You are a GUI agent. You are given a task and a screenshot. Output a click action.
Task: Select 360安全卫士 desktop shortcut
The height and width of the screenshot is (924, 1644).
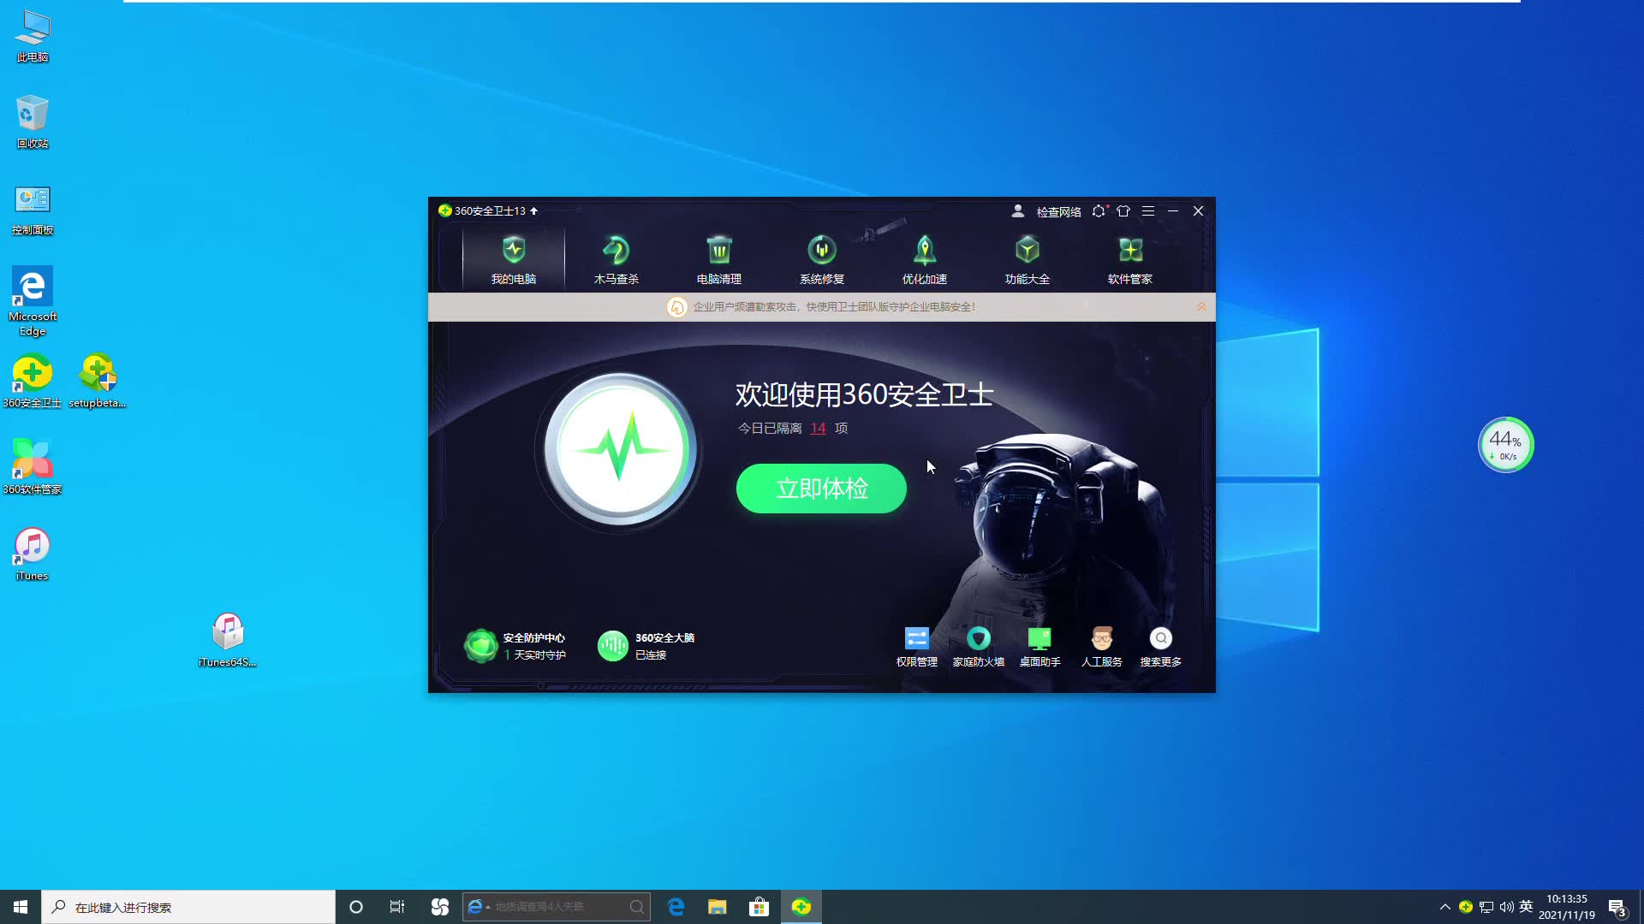(33, 382)
